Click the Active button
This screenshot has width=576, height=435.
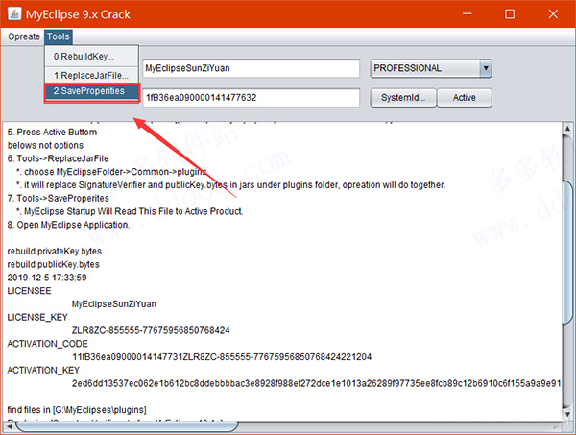click(x=465, y=98)
